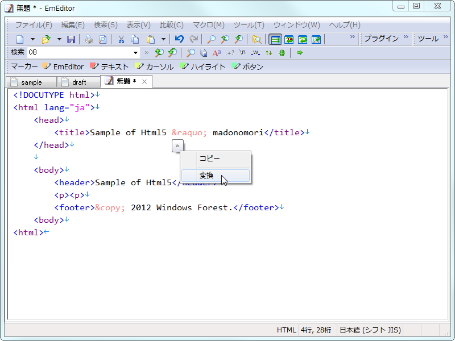
Task: Click the green grid icon in search bar
Action: 282,53
